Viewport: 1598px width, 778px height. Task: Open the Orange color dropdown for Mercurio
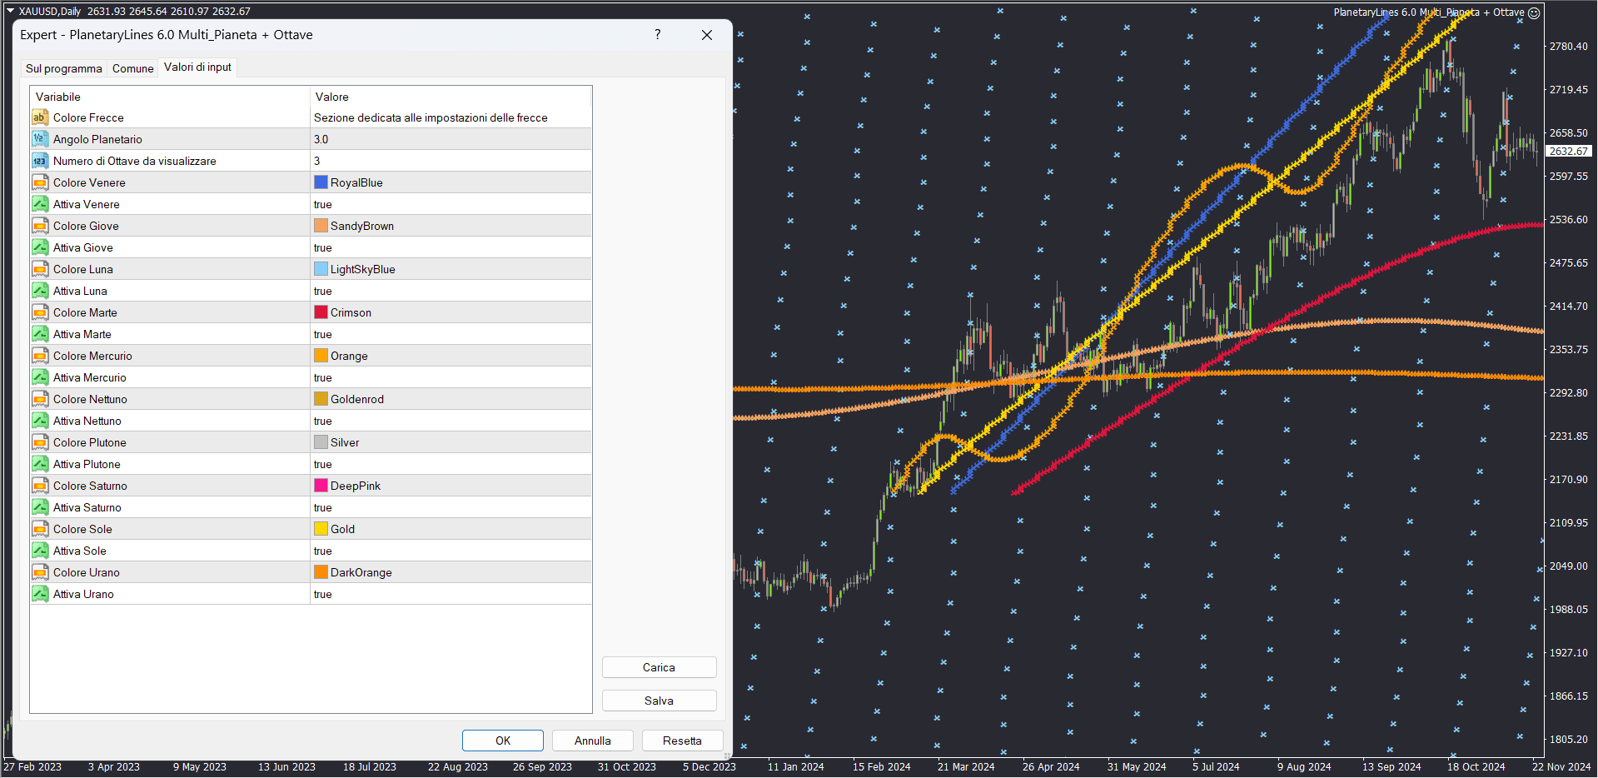click(x=451, y=356)
